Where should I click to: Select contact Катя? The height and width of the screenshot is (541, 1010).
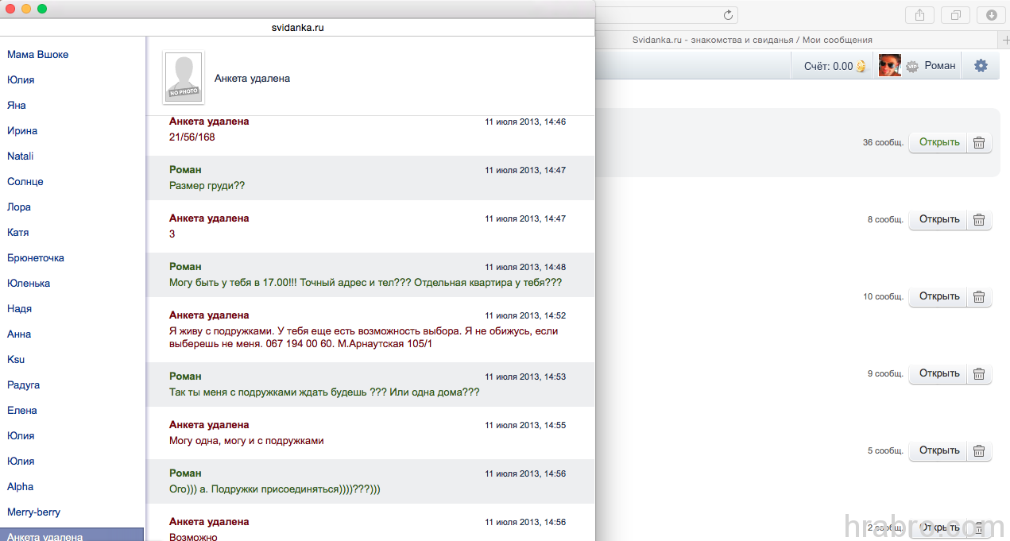tap(18, 233)
